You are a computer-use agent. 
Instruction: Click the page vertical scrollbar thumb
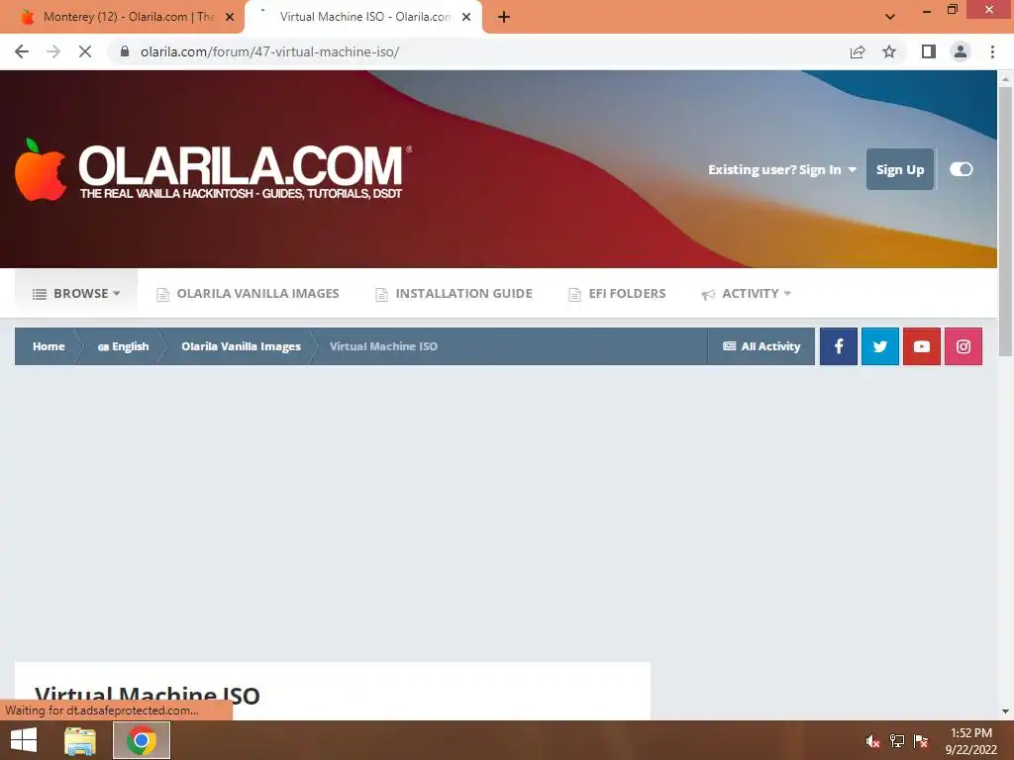1005,220
